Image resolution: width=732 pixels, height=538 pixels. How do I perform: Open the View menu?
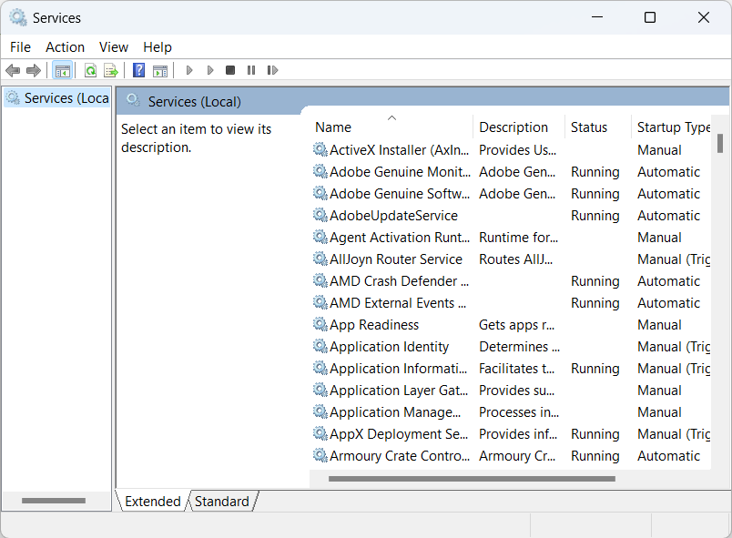tap(114, 47)
